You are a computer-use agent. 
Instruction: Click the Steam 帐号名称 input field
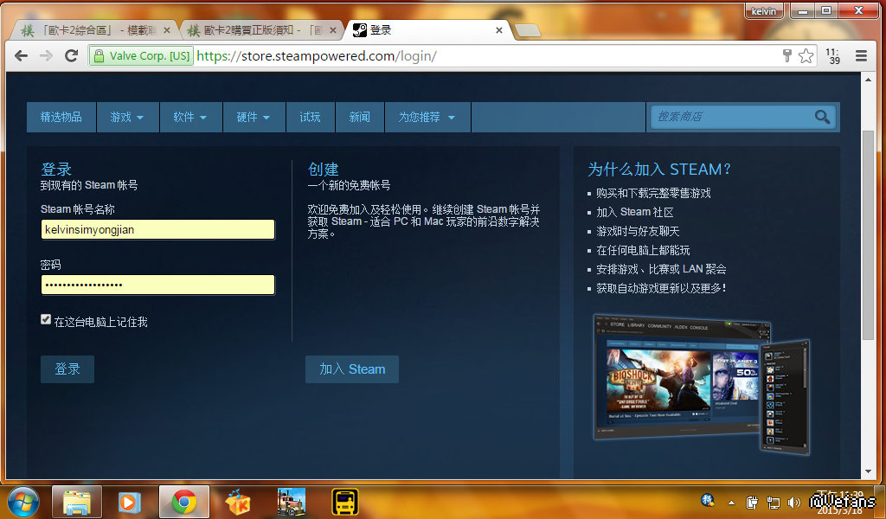(x=157, y=230)
